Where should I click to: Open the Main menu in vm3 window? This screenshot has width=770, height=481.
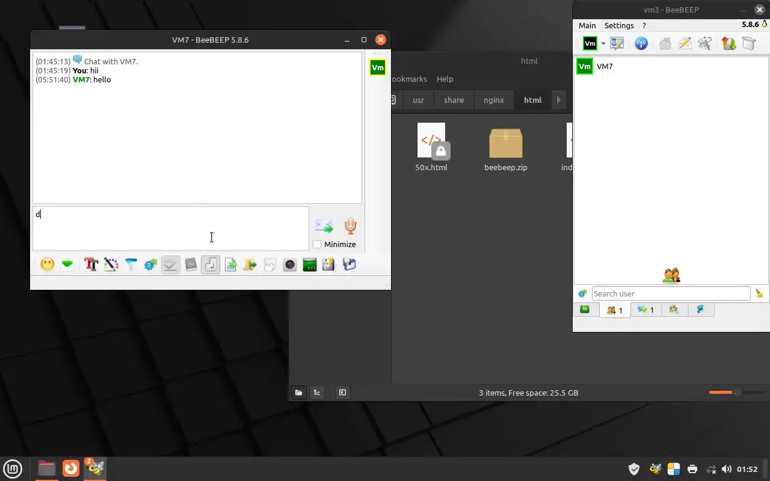587,25
